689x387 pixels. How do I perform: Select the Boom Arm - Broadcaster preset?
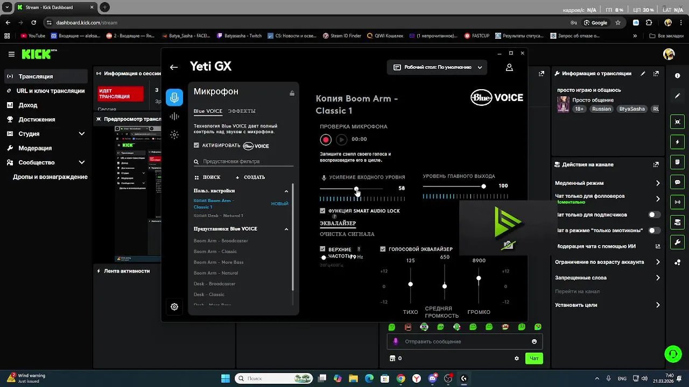(221, 241)
